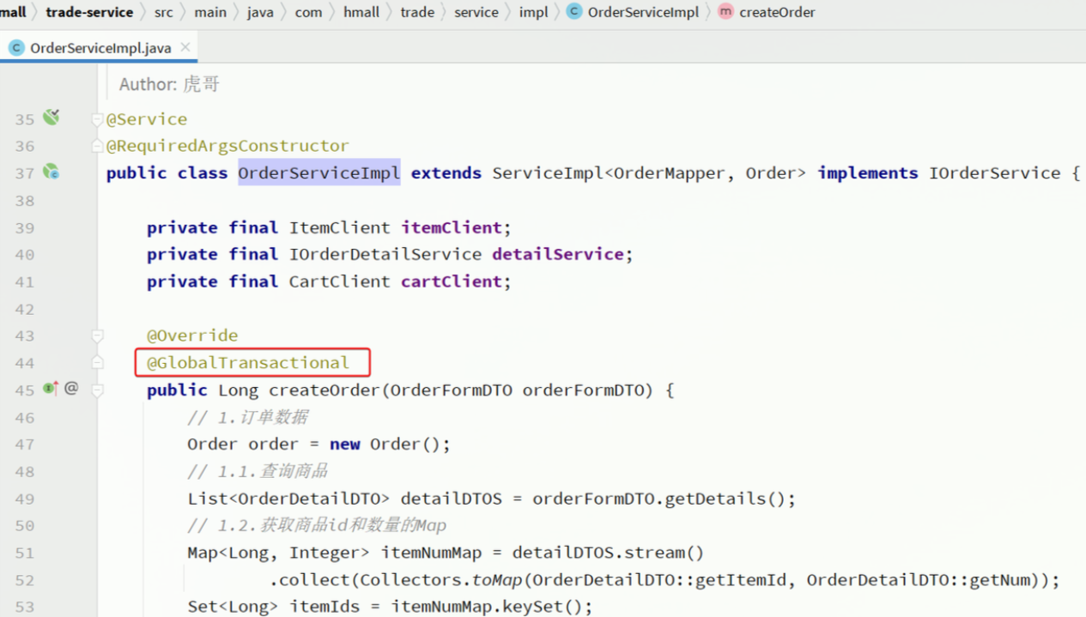Click the @GlobalTransactional annotation

click(x=248, y=363)
